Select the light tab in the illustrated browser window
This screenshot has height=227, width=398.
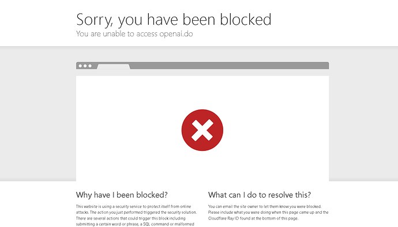click(114, 67)
